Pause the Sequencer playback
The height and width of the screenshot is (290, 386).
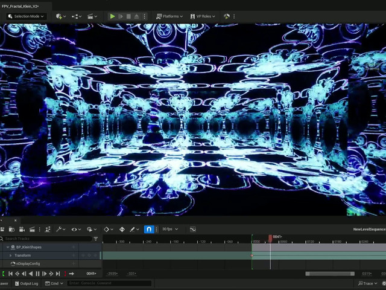tap(37, 274)
